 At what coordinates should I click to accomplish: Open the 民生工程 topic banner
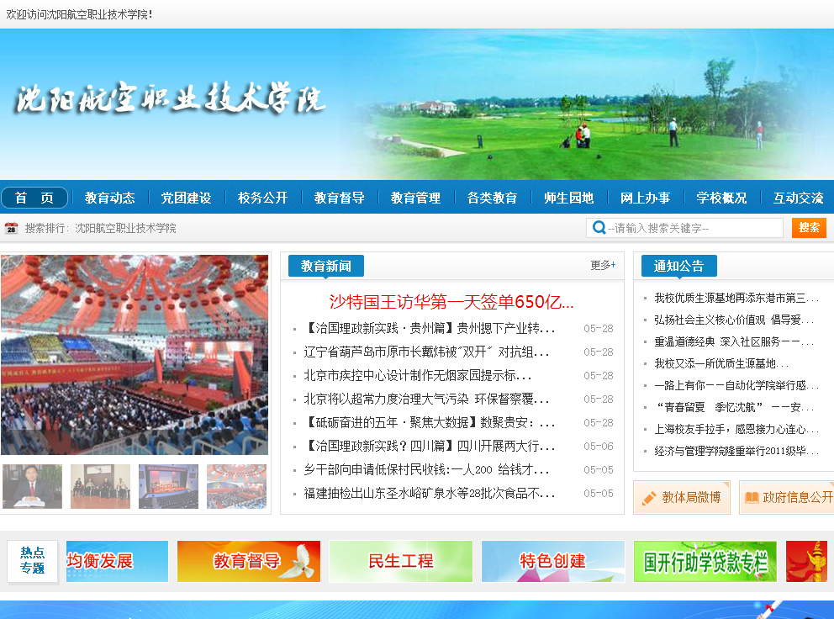click(x=400, y=561)
